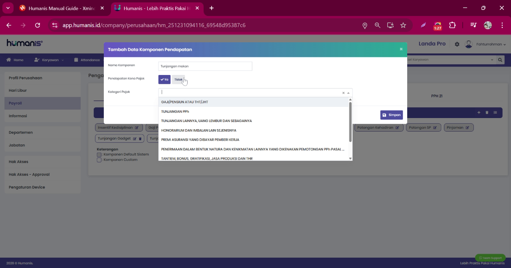Click the zoom magnifier icon in address bar
The width and height of the screenshot is (511, 268).
(x=377, y=25)
